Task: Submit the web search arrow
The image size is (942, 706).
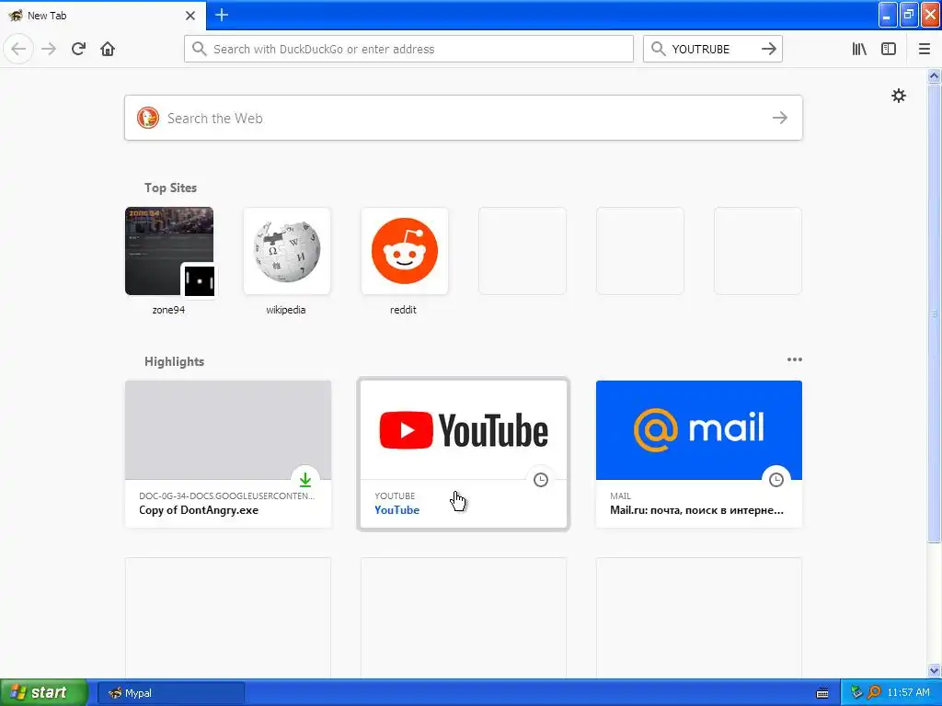Action: [779, 118]
